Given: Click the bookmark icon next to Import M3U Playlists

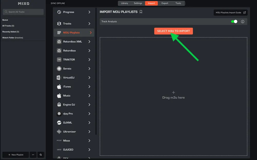Looking at the screenshot, I should [141, 12].
